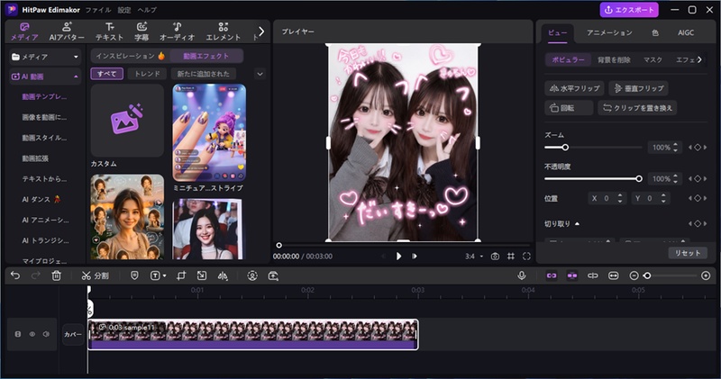Open the 3:4 aspect ratio dropdown
This screenshot has width=721, height=379.
pyautogui.click(x=474, y=257)
